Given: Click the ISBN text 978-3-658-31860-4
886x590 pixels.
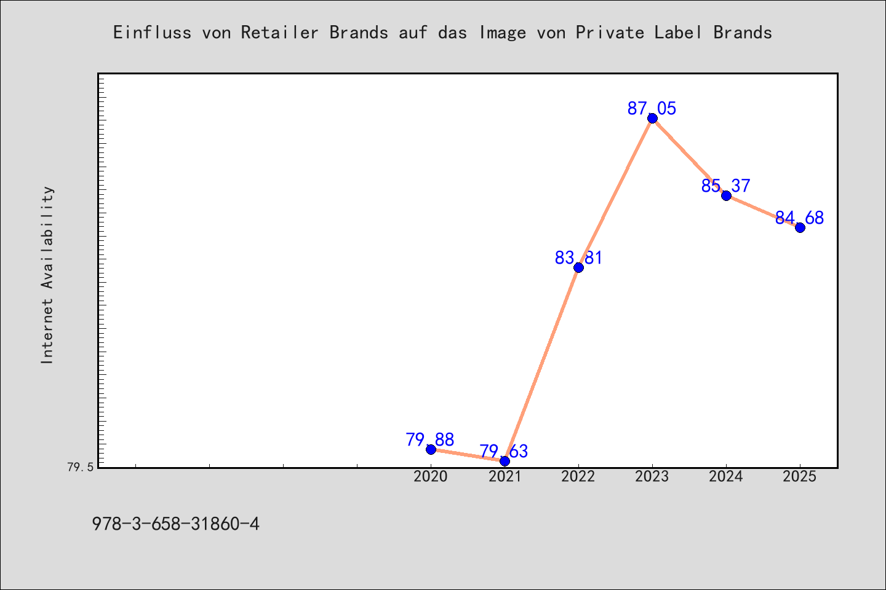Looking at the screenshot, I should 176,524.
